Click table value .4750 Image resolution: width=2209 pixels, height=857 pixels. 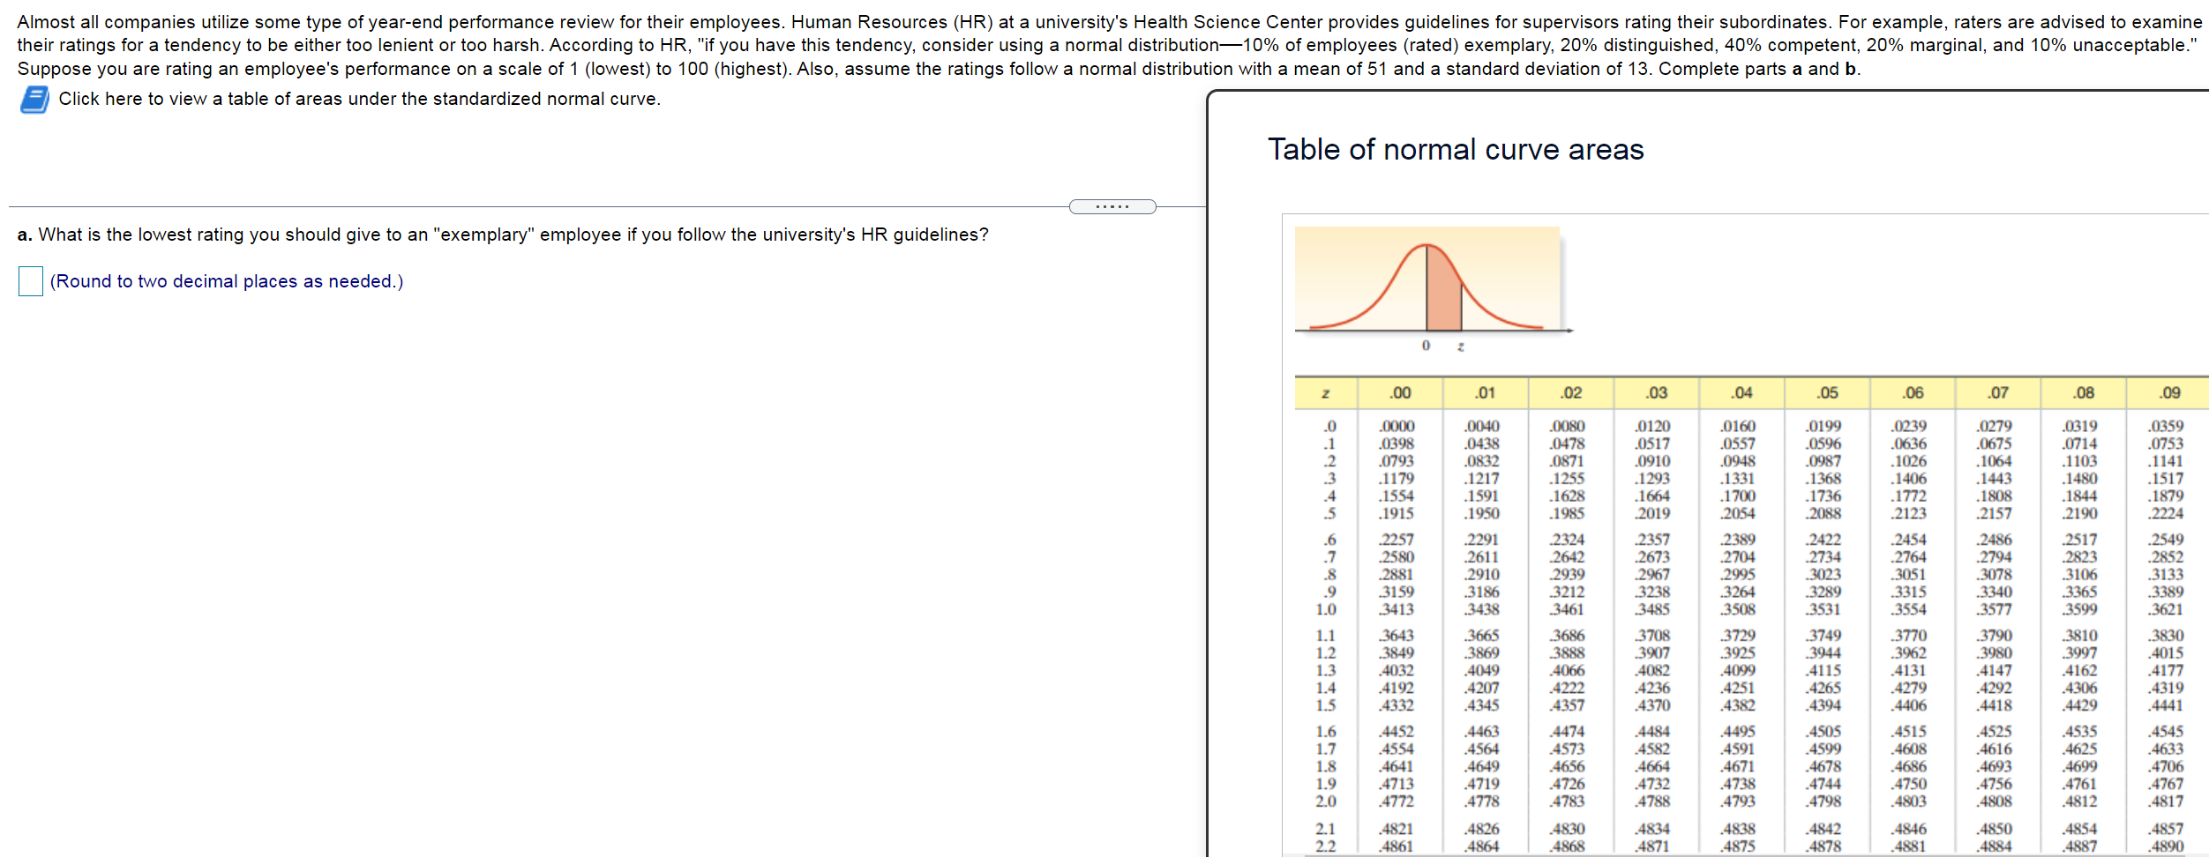[1910, 785]
